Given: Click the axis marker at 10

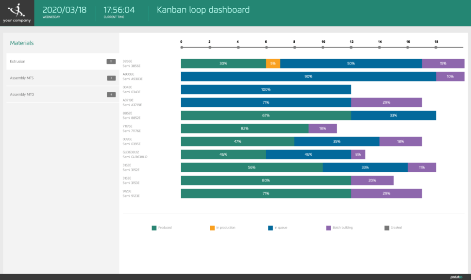Looking at the screenshot, I should pyautogui.click(x=323, y=48).
